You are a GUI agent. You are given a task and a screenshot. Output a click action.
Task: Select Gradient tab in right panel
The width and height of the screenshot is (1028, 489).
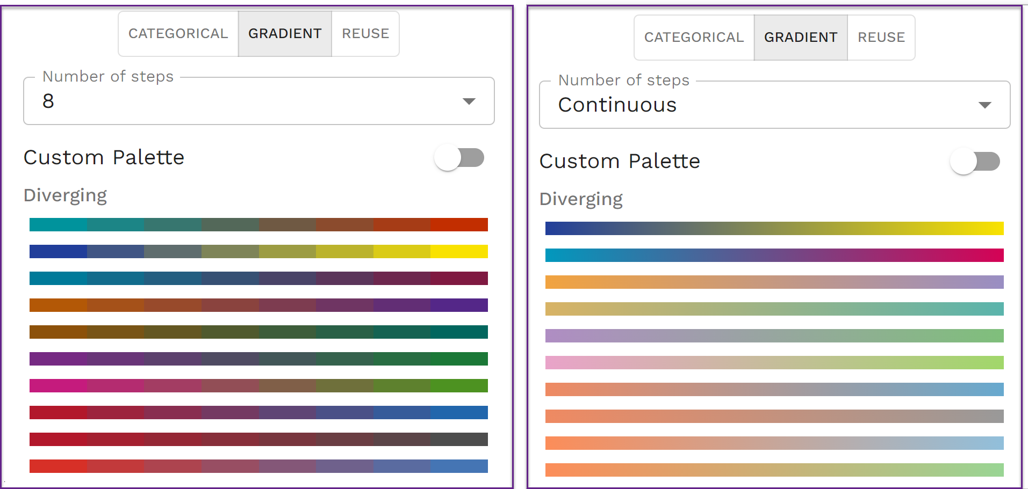tap(801, 38)
